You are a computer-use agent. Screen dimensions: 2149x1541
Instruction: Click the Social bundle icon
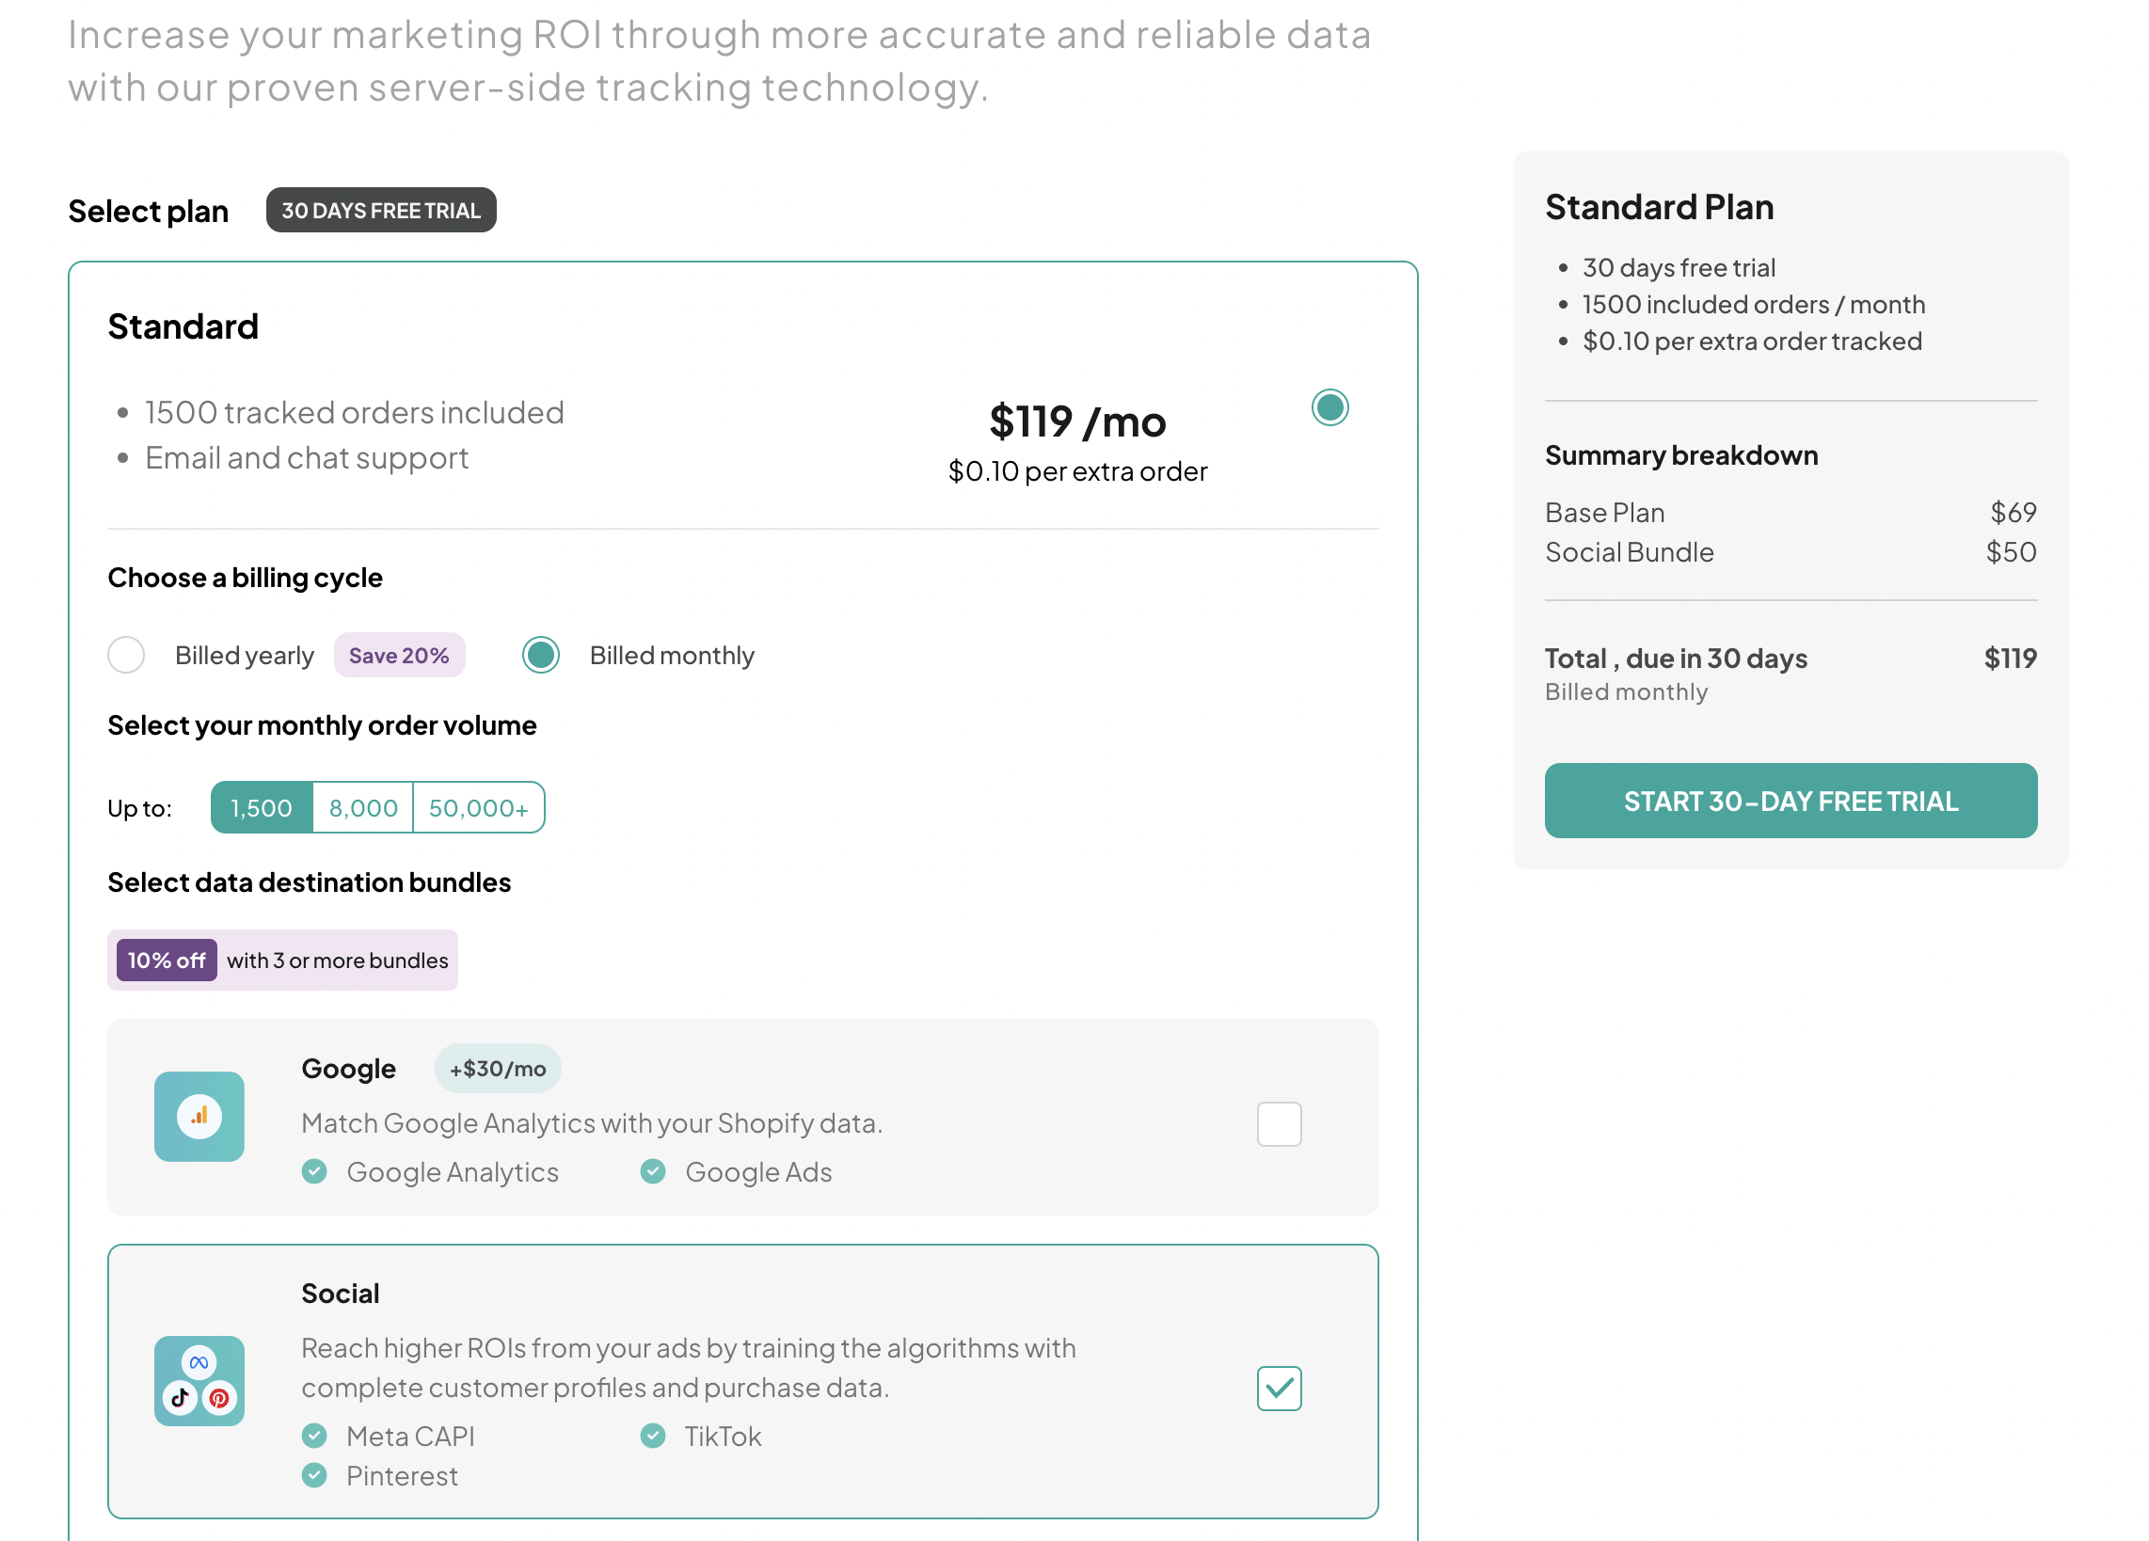[199, 1380]
